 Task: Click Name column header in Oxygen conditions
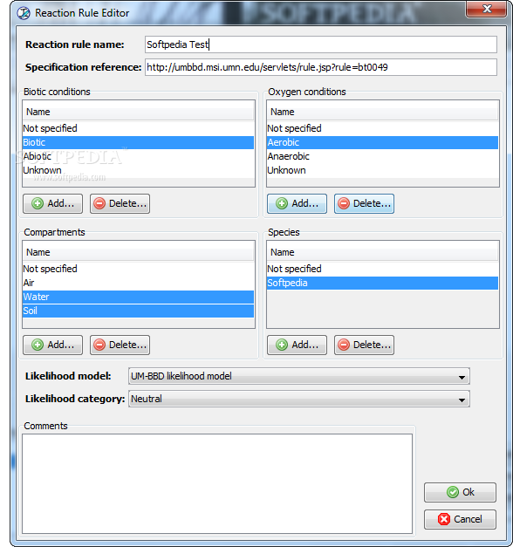(382, 112)
